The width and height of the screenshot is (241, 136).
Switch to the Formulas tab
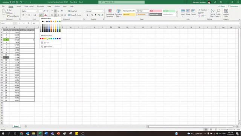pos(41,6)
